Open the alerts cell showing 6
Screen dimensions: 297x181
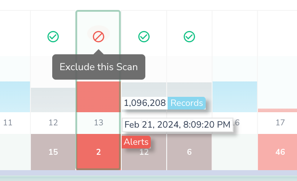[x=189, y=152]
